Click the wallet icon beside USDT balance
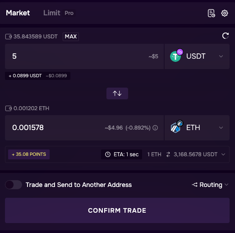 point(9,37)
